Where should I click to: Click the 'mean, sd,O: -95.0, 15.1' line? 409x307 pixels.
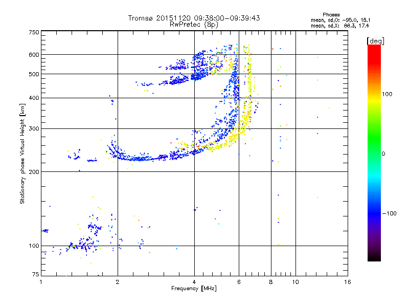pos(340,20)
